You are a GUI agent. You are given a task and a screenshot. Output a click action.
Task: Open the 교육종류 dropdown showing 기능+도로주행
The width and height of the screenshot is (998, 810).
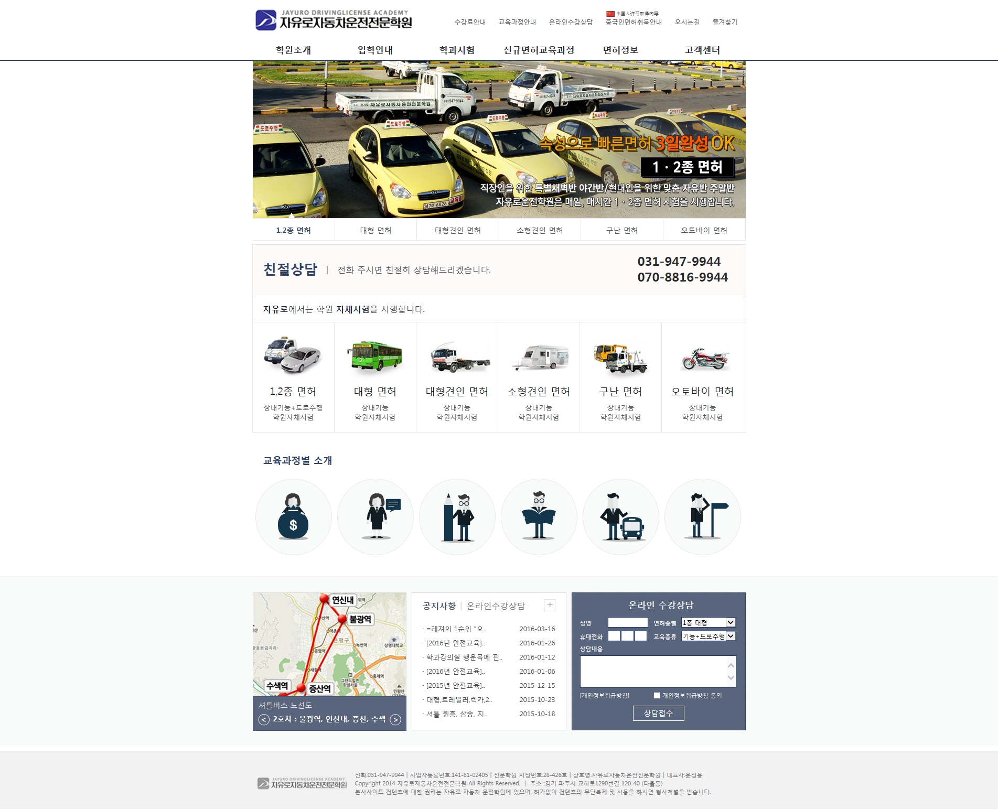coord(708,636)
